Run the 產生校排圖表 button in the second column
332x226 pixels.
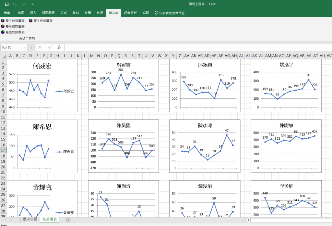[x=41, y=20]
